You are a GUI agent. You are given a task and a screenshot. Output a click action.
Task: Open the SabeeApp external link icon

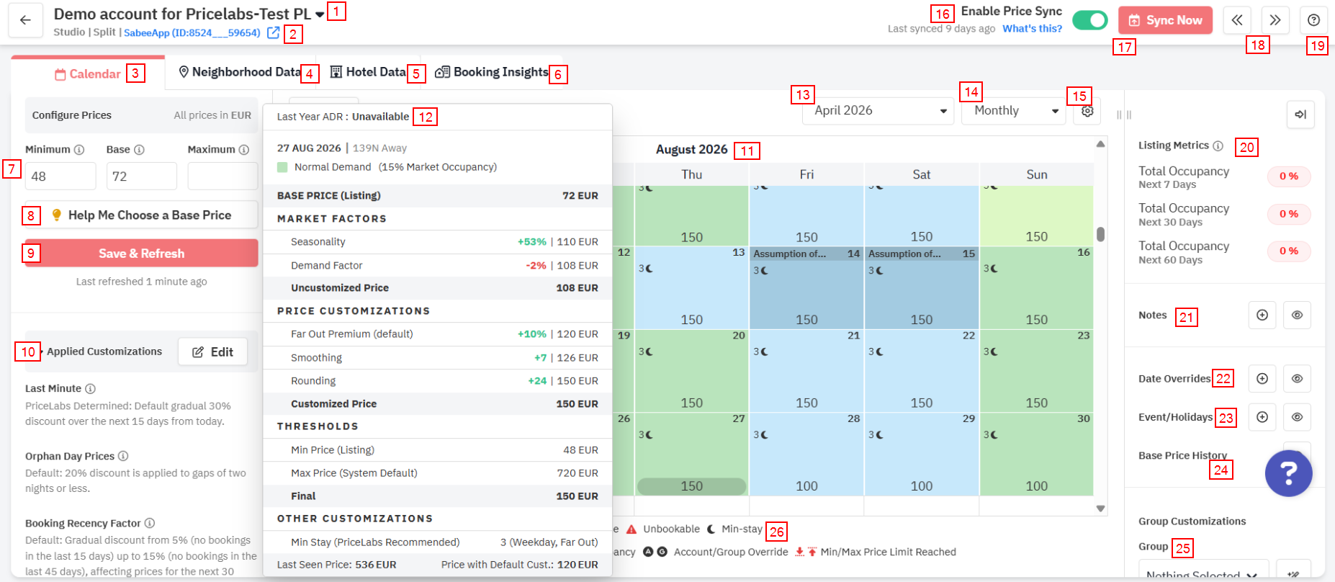(x=273, y=32)
